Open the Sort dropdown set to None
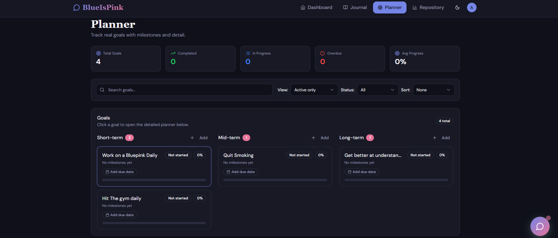Viewport: 558px width, 238px height. pyautogui.click(x=433, y=90)
